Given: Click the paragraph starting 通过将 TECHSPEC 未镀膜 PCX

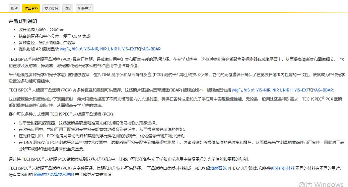Looking at the screenshot, I should click(130, 159).
